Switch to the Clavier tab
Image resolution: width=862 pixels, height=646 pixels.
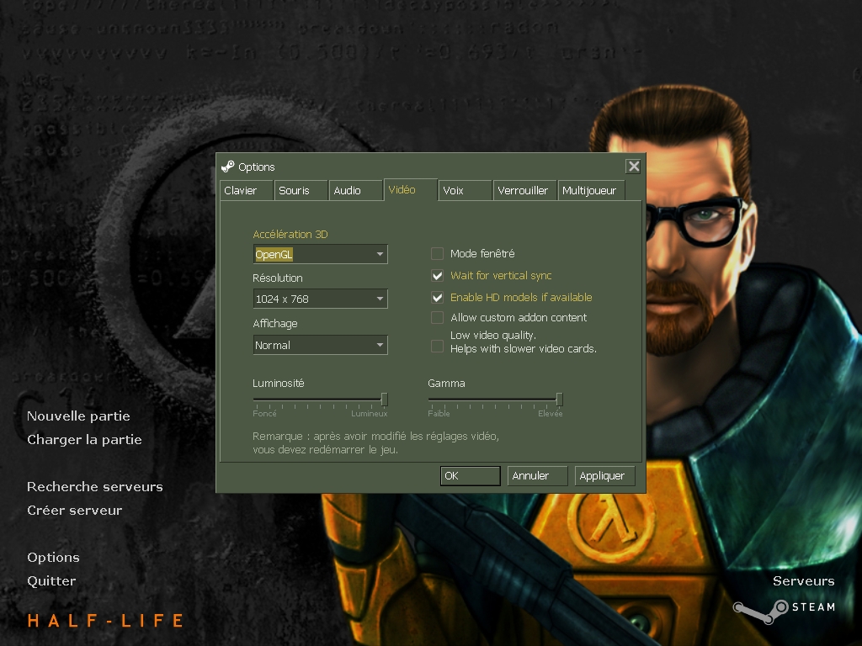point(247,191)
